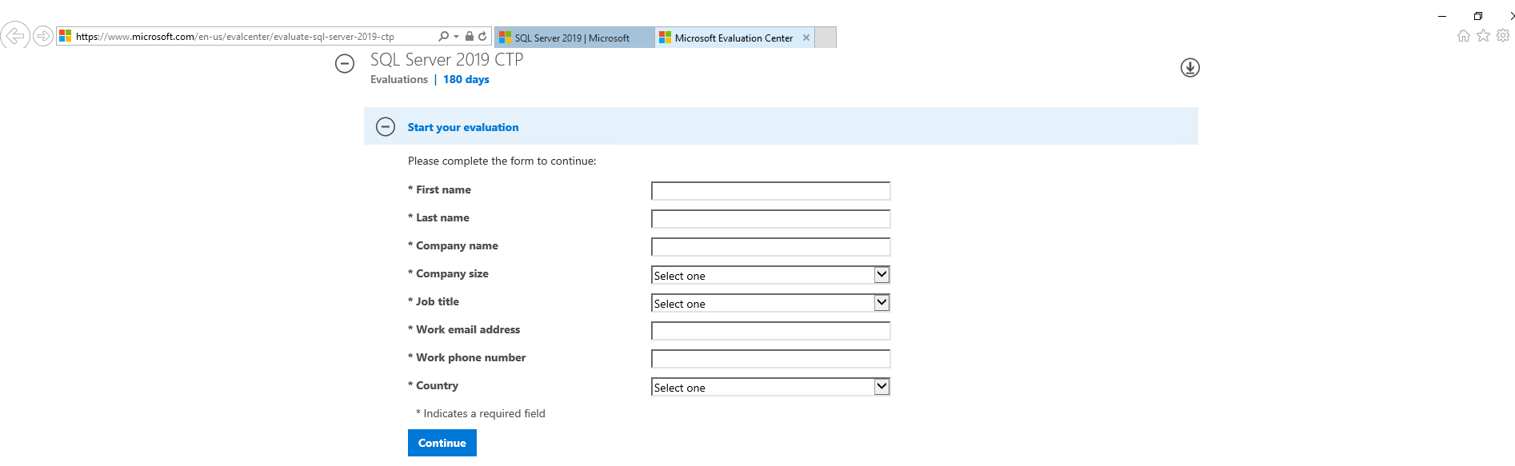Open Favorites star icon
This screenshot has width=1515, height=466.
click(1484, 35)
